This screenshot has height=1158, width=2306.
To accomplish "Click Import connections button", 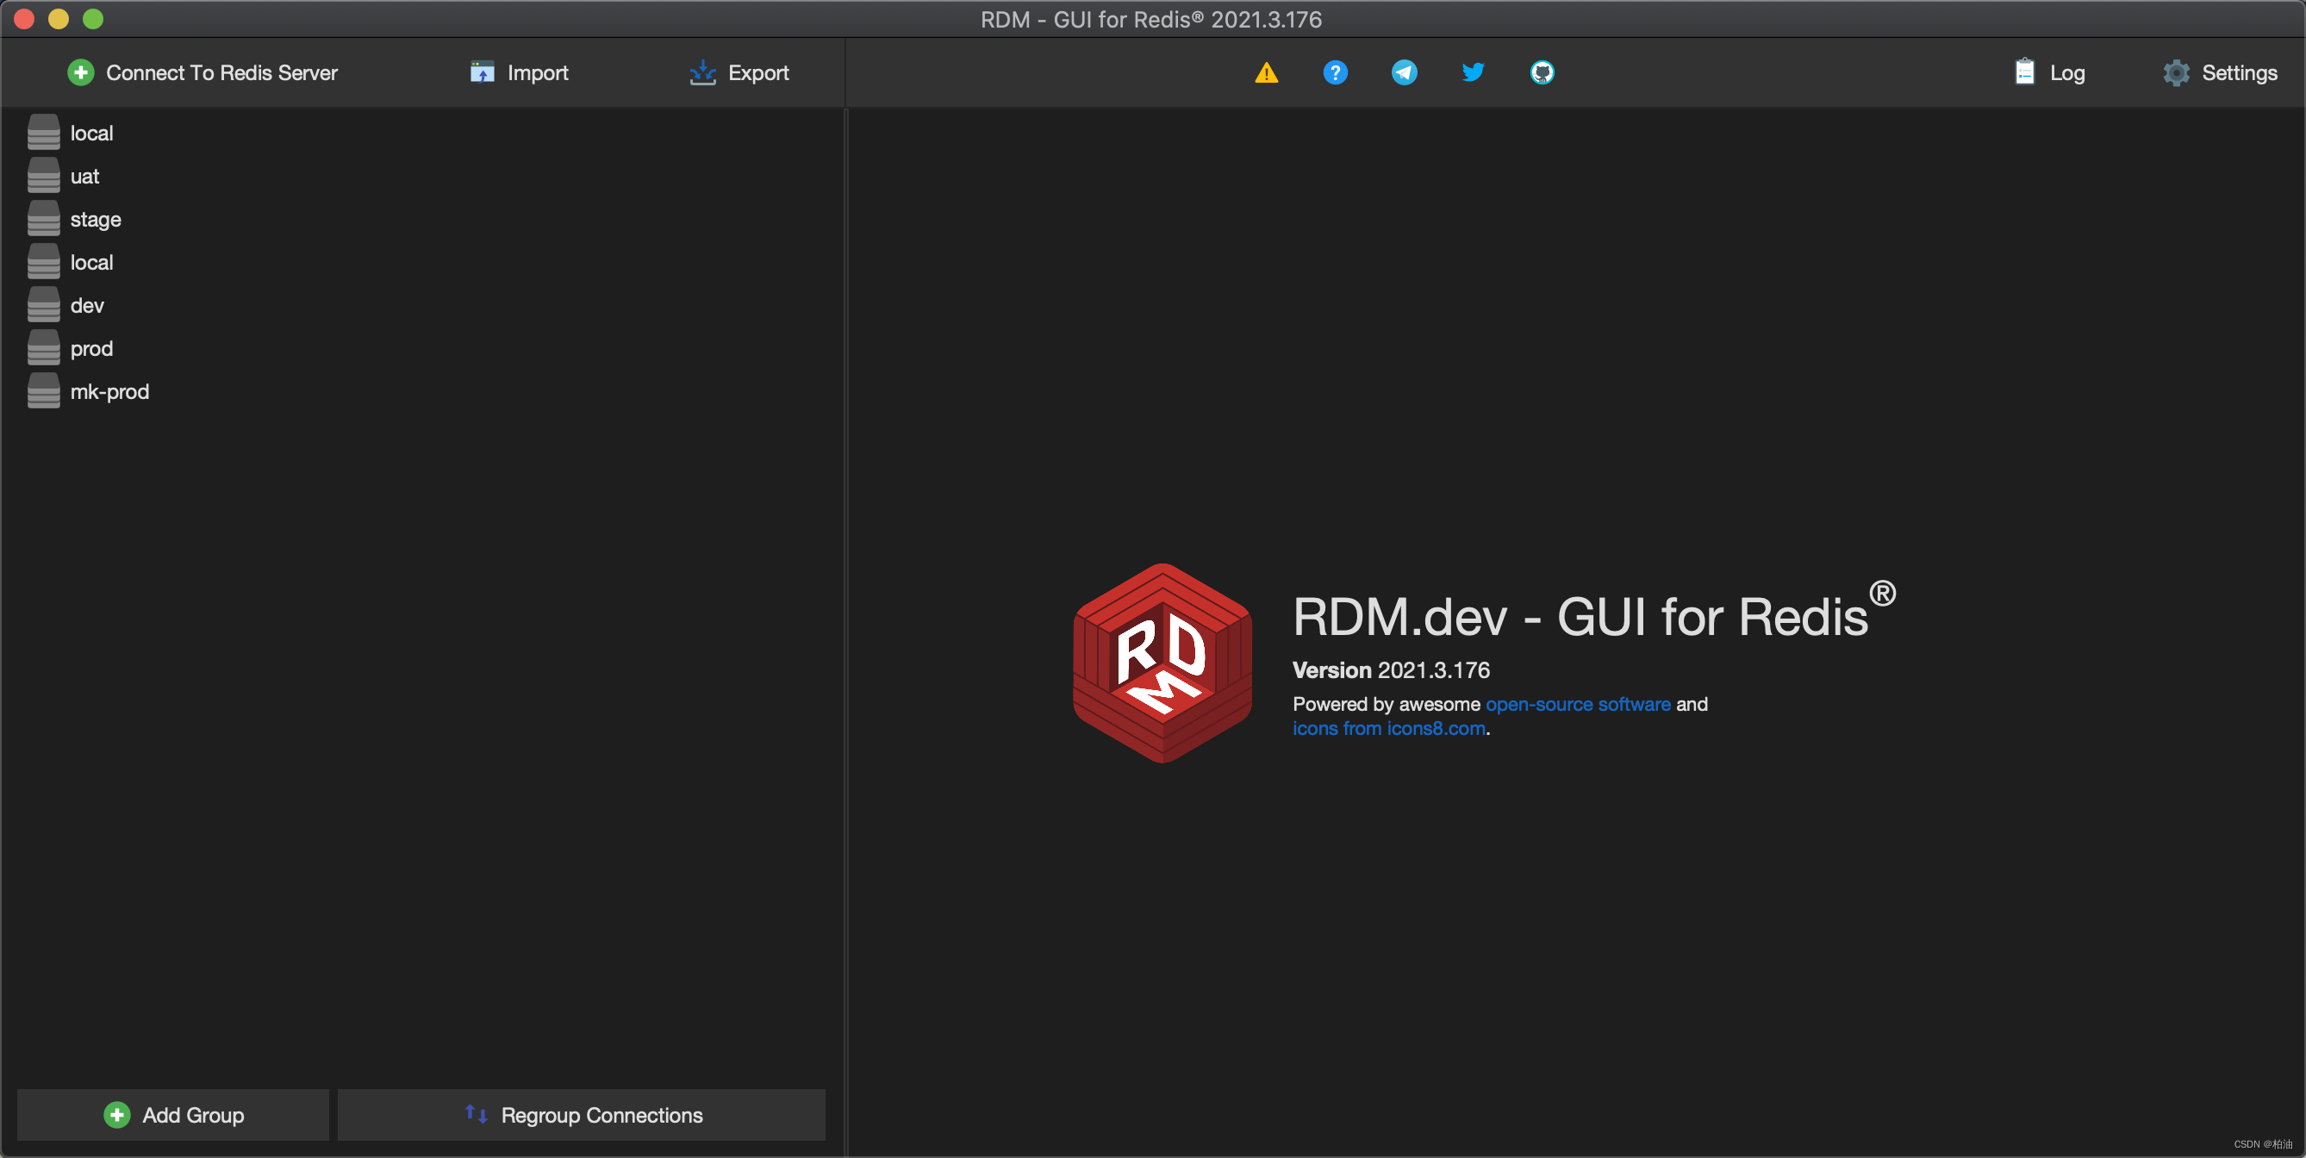I will (x=520, y=72).
